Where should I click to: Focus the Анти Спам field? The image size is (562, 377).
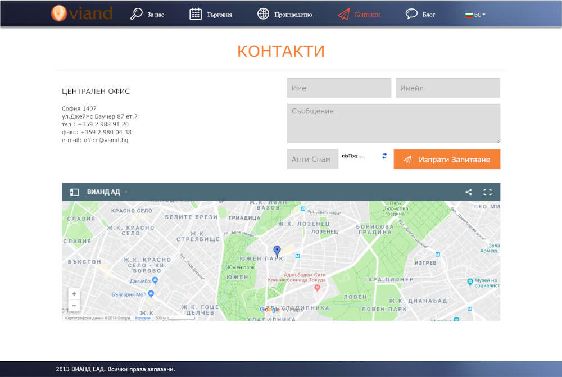pyautogui.click(x=312, y=159)
